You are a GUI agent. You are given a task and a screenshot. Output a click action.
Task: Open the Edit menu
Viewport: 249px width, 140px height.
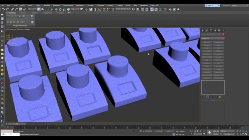click(9, 5)
